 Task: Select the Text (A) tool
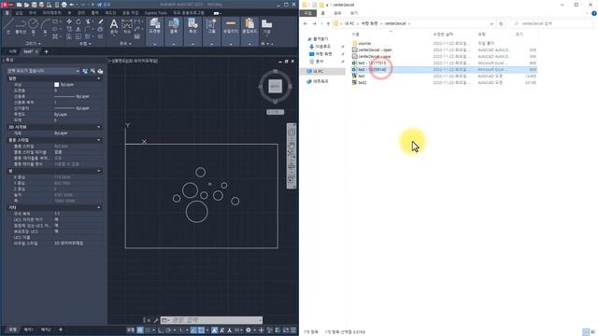(114, 26)
